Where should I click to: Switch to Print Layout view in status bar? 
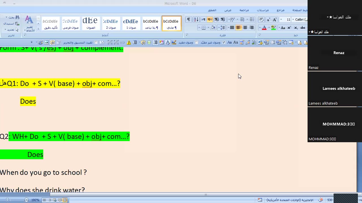[65, 200]
